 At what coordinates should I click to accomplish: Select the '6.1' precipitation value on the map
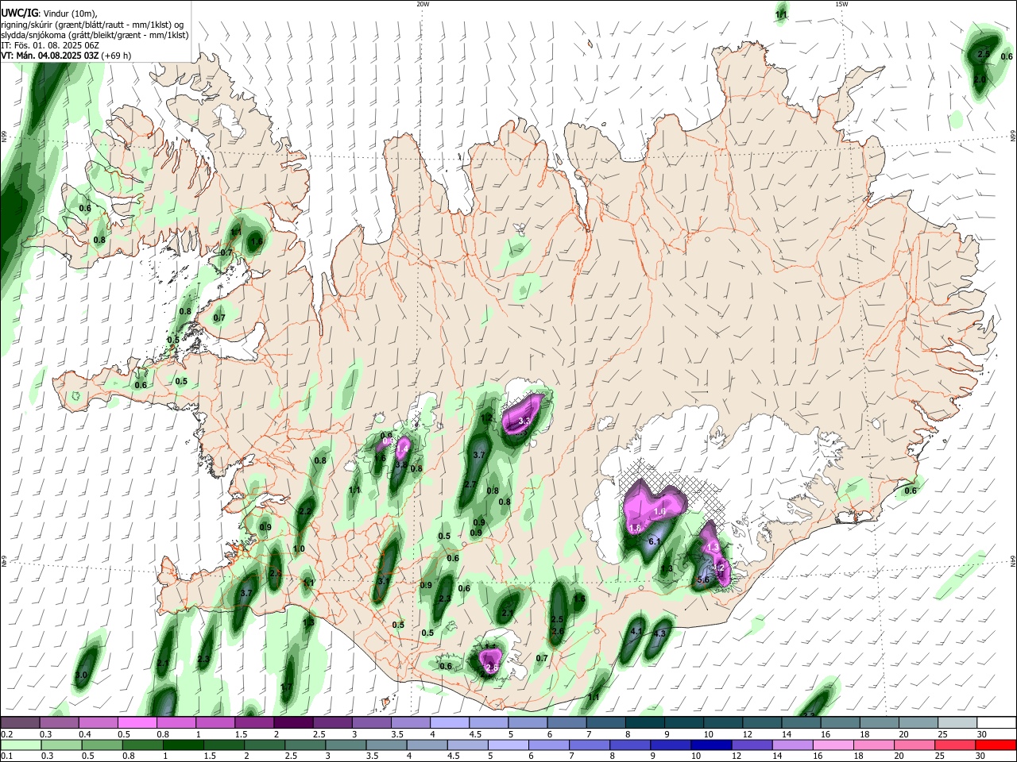click(655, 541)
